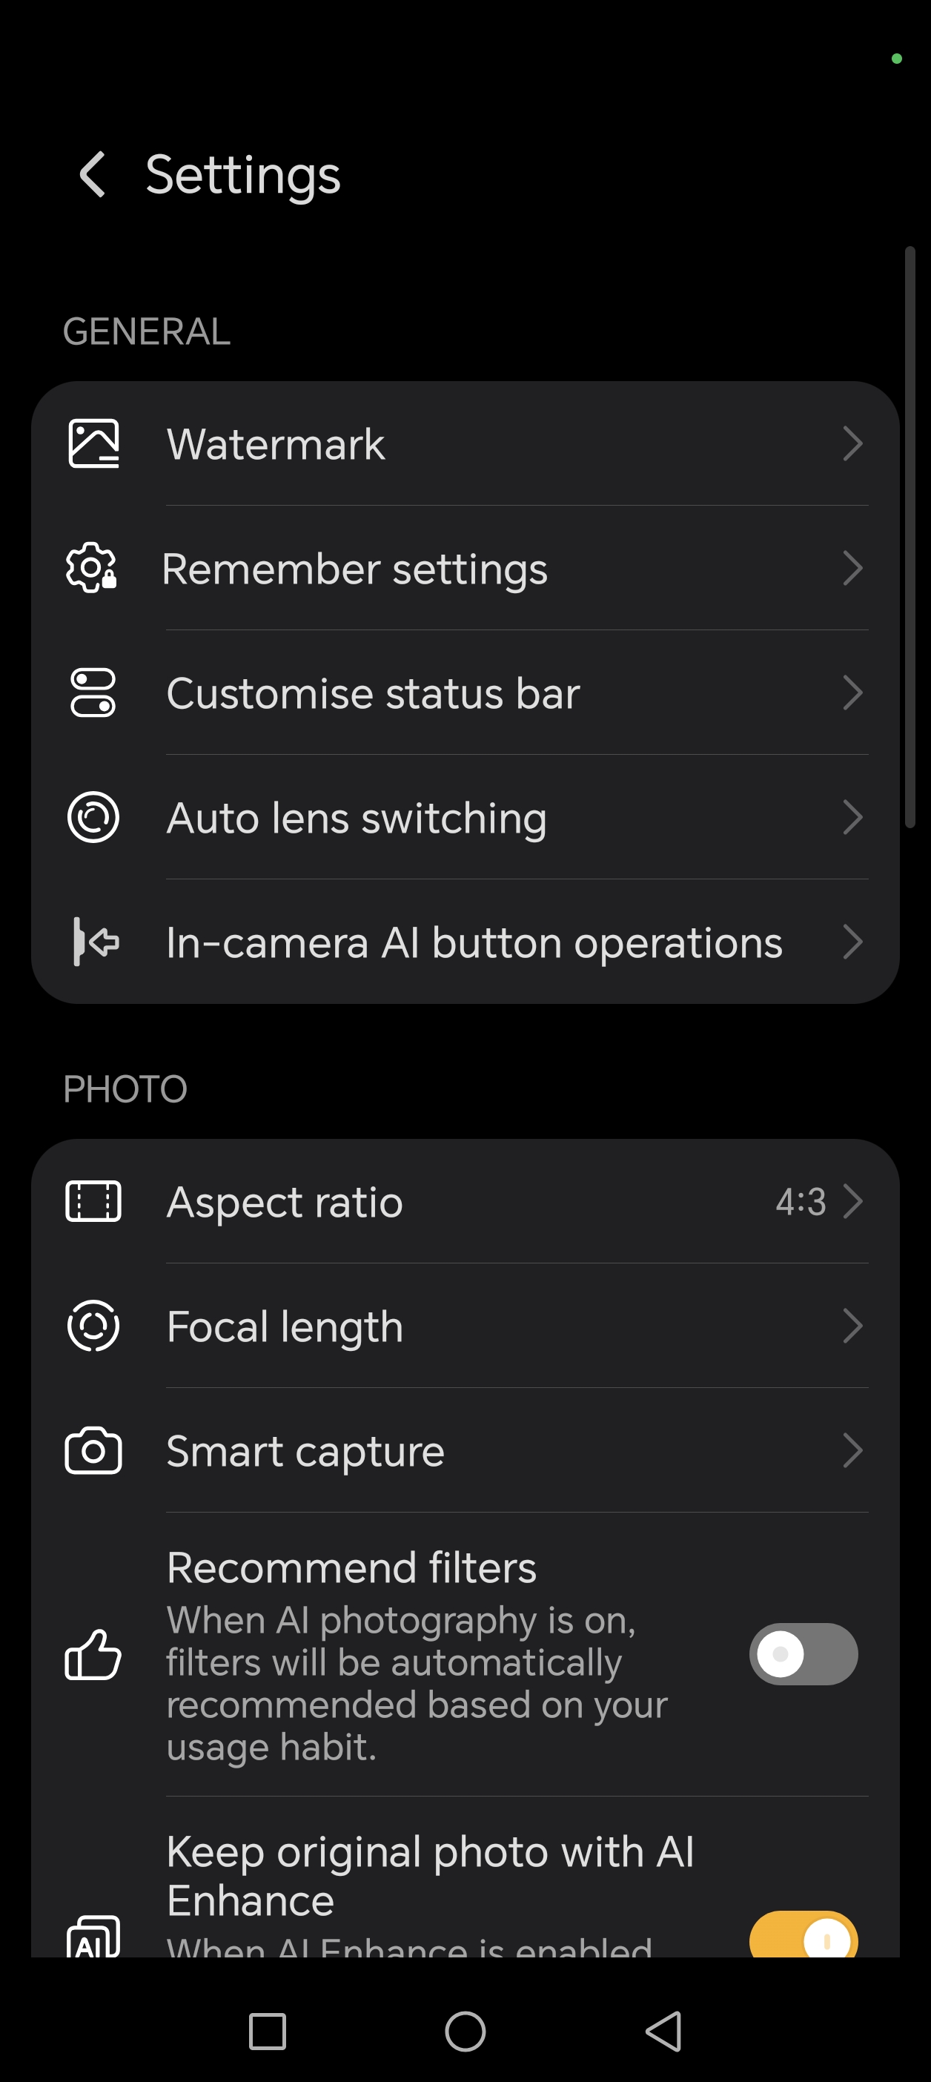
Task: Tap the Focal length lens icon
Action: click(x=93, y=1326)
